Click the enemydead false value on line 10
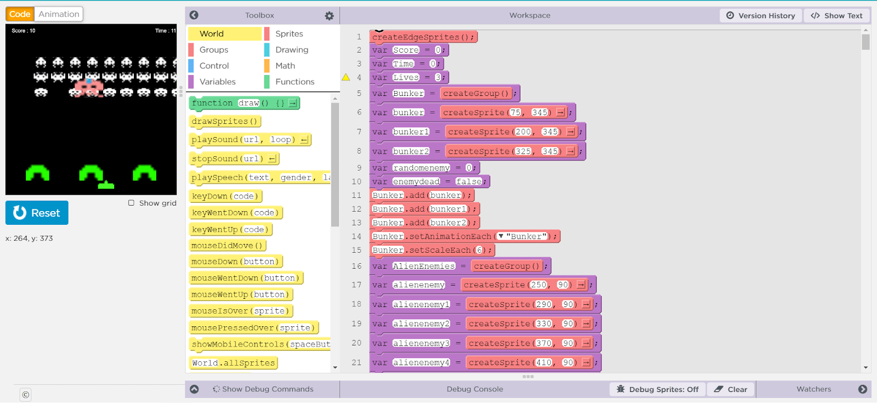The image size is (877, 403). (x=469, y=181)
